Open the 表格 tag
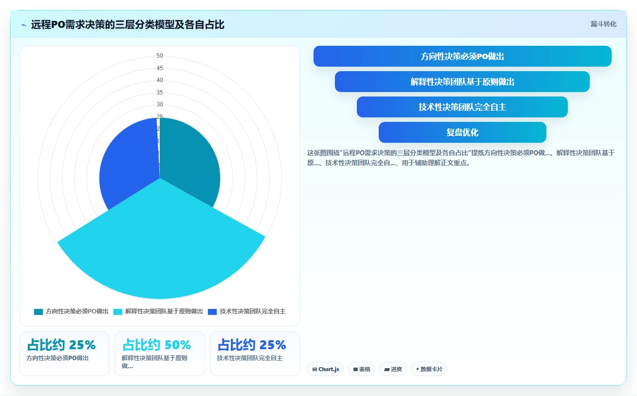 pyautogui.click(x=361, y=369)
